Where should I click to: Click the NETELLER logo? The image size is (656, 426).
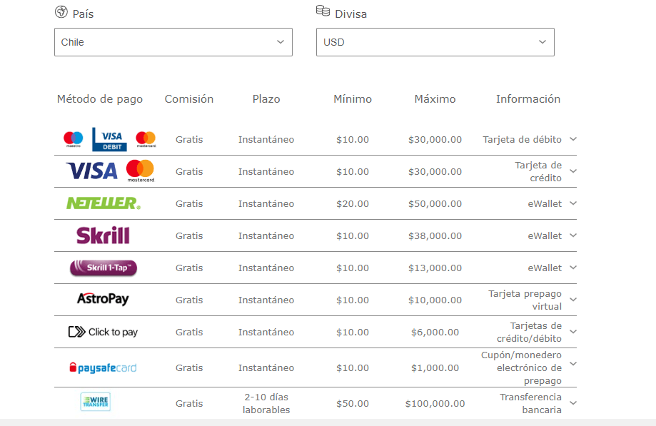tap(104, 203)
